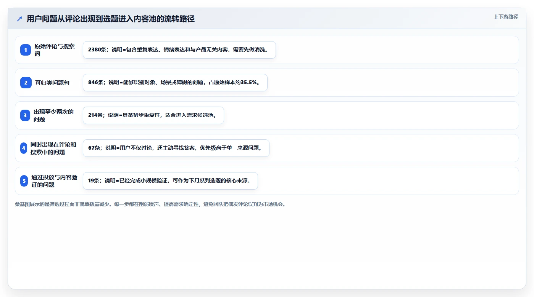Click the footnote starting with 桑基图展示的是筛选过程
This screenshot has height=297, width=534.
tap(150, 204)
